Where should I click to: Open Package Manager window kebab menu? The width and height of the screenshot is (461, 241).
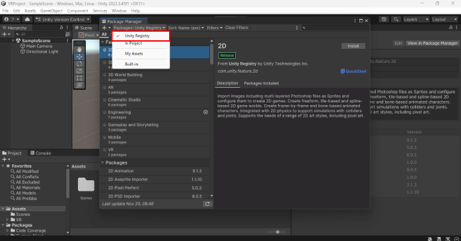point(355,21)
